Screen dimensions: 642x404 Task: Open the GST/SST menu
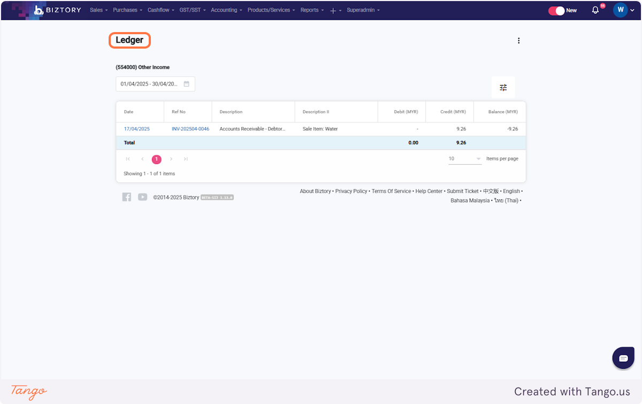coord(193,10)
